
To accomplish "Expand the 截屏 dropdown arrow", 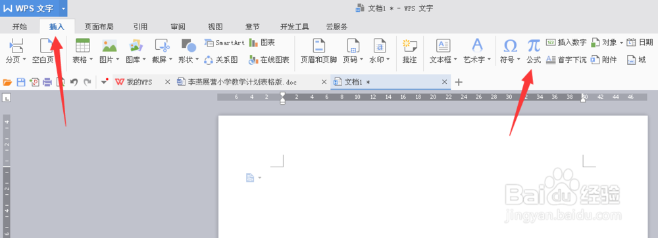I will [x=170, y=60].
